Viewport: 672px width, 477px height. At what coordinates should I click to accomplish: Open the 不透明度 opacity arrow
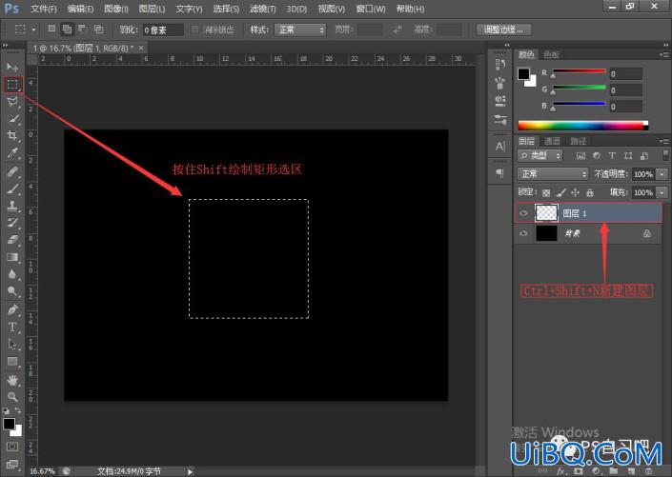662,174
